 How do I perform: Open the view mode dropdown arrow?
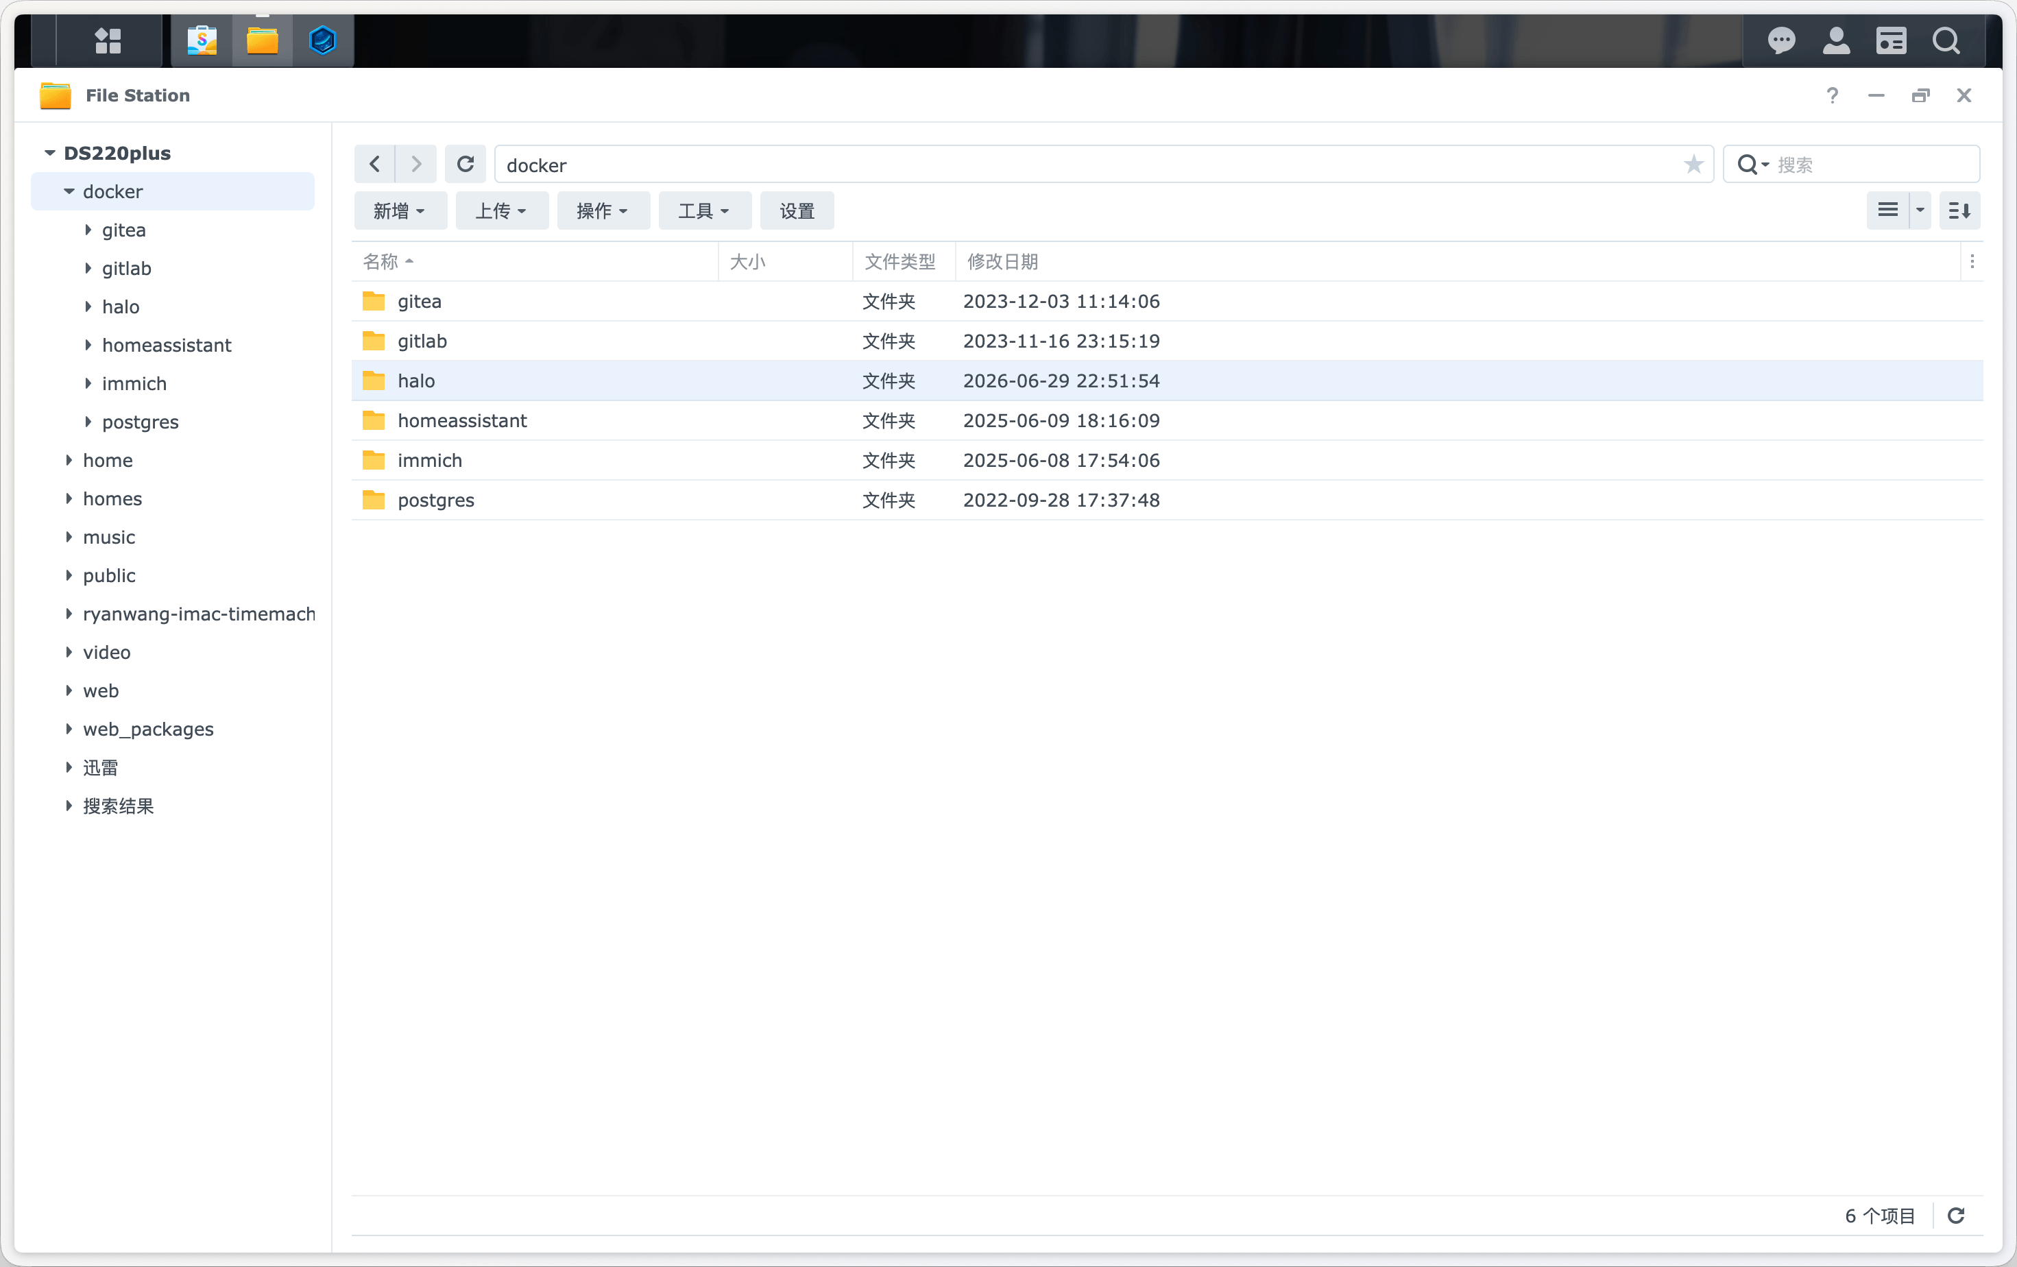[1920, 210]
